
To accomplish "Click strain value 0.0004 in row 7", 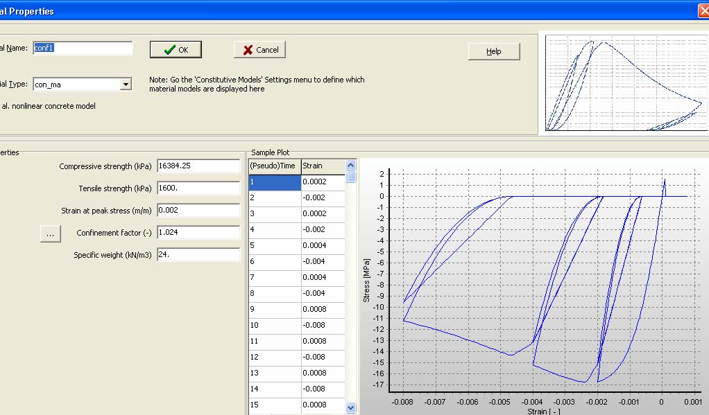I will [323, 277].
